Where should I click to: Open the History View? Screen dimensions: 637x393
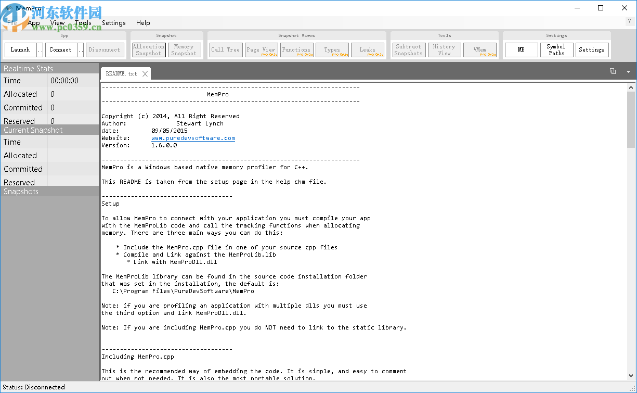[x=444, y=49]
